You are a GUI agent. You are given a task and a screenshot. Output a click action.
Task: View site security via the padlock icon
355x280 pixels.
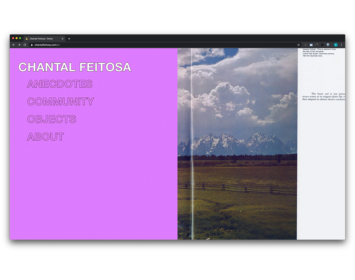(x=32, y=45)
